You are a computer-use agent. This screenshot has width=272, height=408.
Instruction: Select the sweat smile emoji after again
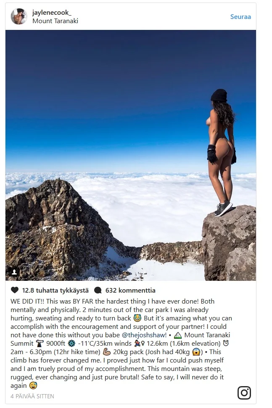pos(33,386)
